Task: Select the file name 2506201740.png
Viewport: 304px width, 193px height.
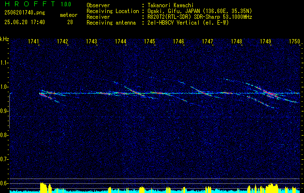Action: [x=25, y=13]
